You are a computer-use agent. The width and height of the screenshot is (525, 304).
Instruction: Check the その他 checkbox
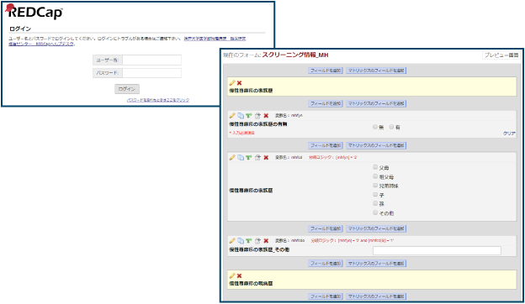(x=375, y=212)
